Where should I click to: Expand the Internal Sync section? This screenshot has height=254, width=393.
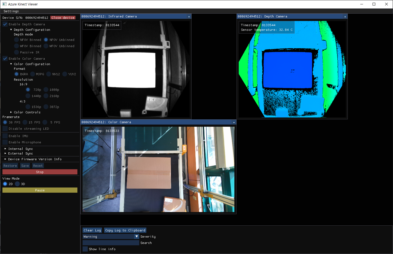pyautogui.click(x=5, y=149)
